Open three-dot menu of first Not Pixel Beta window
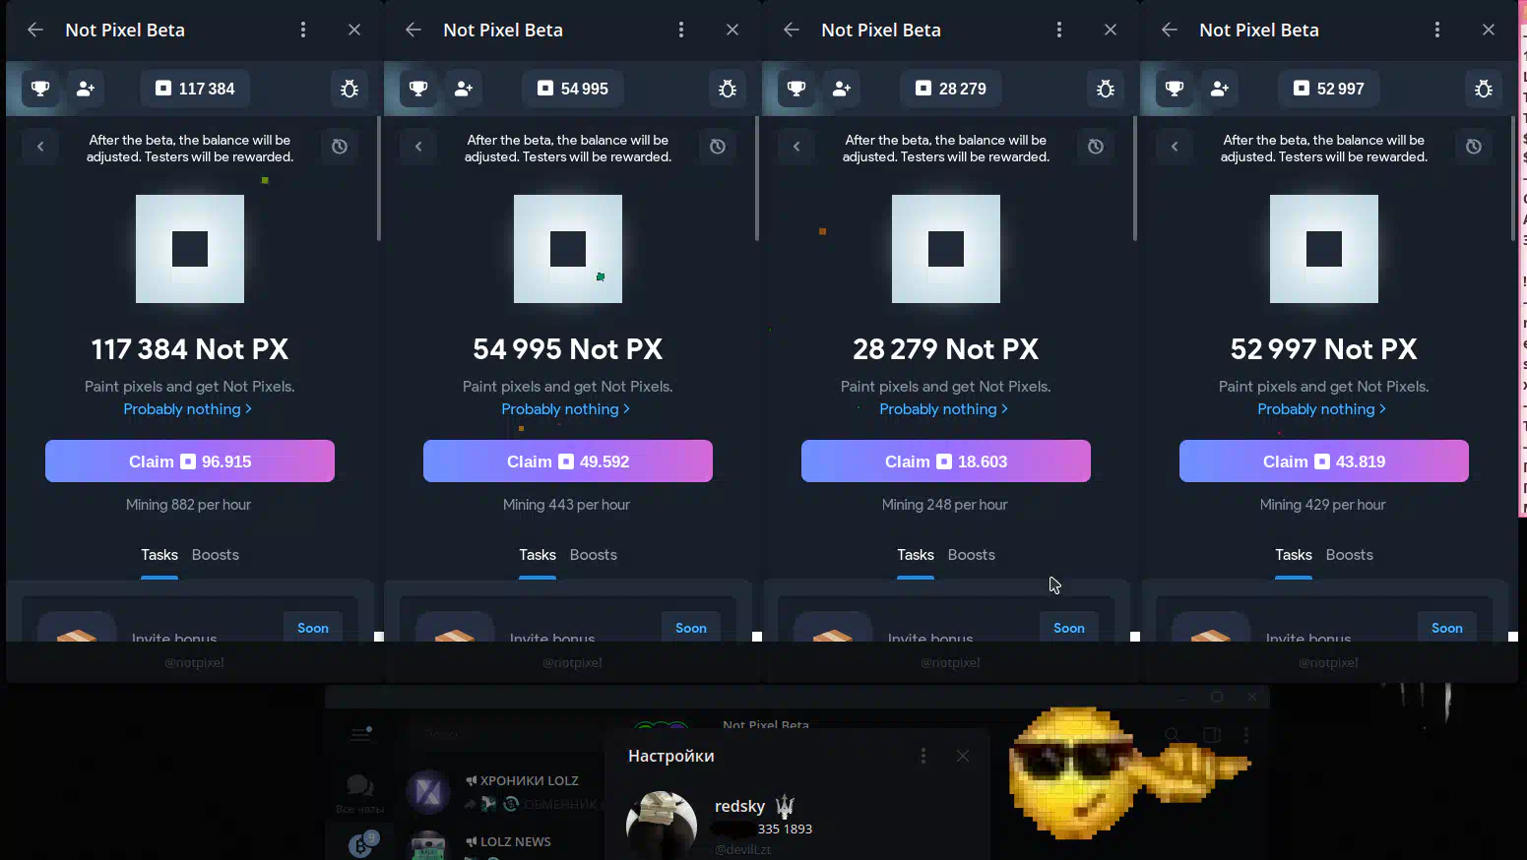 303,30
